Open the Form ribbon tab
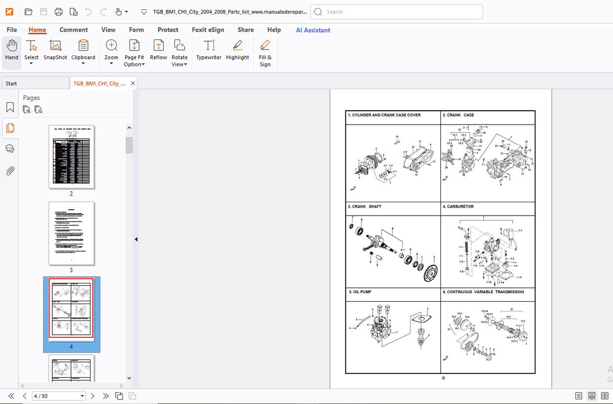Screen dimensions: 613x404 136,30
